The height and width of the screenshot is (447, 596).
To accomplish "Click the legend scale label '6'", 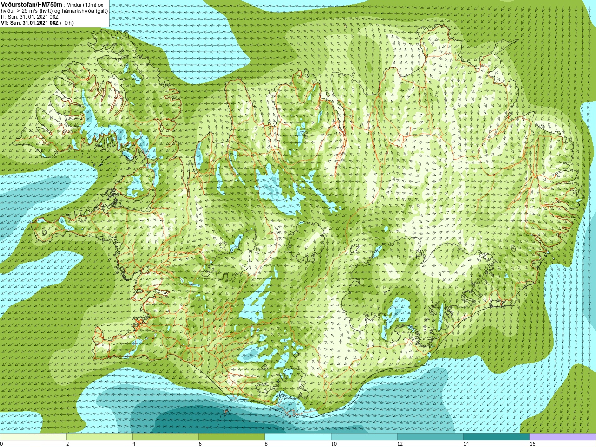I will coord(200,444).
